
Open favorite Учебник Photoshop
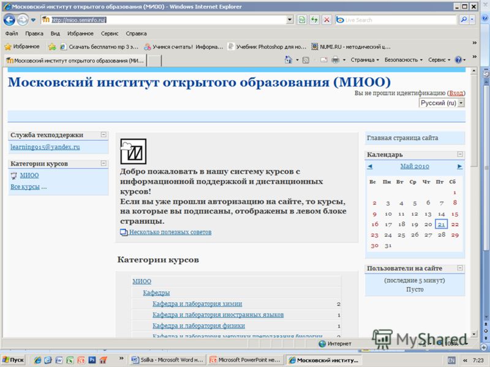click(x=267, y=47)
